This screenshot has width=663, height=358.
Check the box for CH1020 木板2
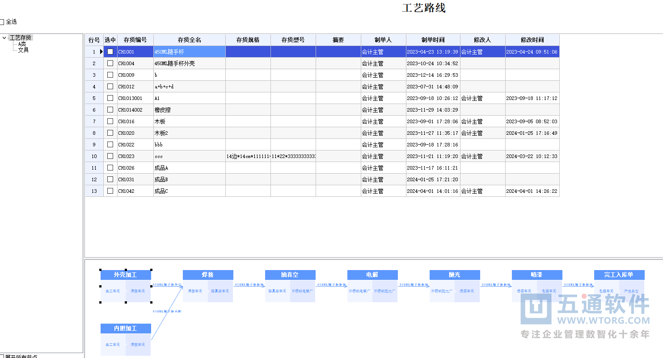click(x=110, y=133)
